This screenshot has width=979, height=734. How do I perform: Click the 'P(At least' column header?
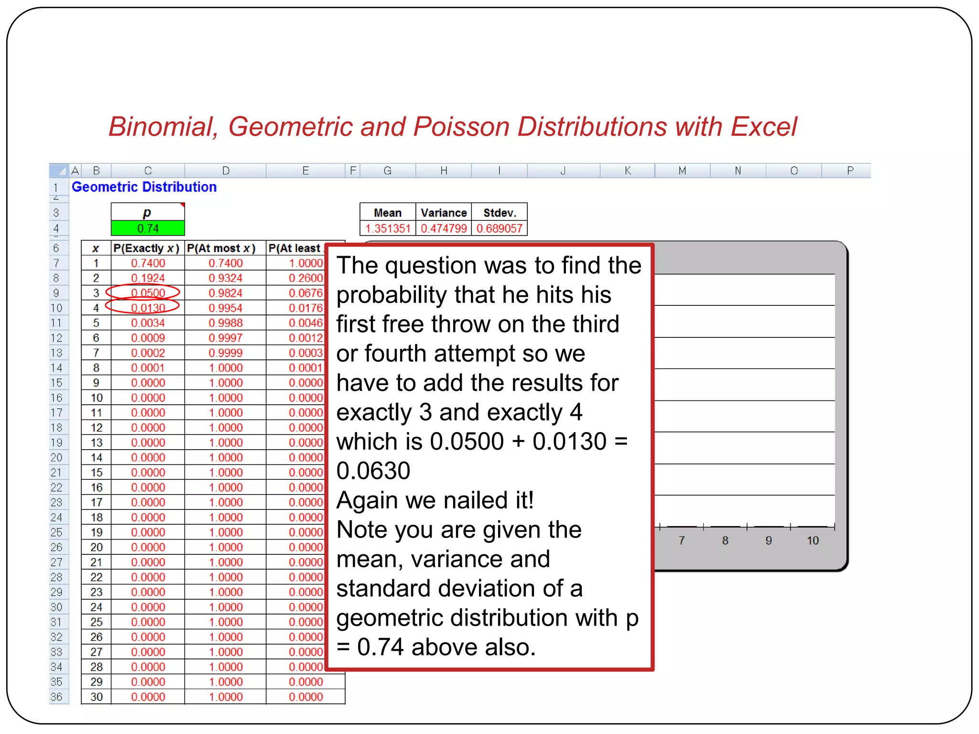click(x=295, y=248)
